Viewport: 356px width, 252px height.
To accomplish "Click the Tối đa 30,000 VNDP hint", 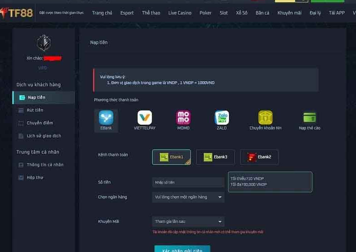I will [249, 184].
